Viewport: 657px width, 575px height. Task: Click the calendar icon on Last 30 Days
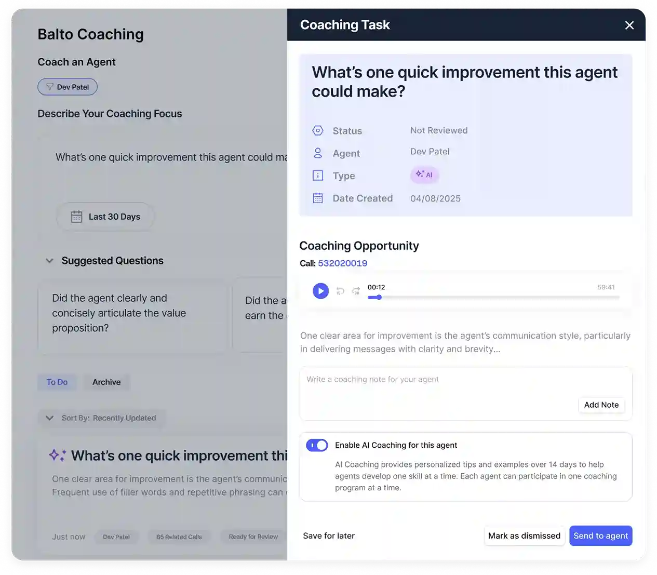pyautogui.click(x=76, y=217)
